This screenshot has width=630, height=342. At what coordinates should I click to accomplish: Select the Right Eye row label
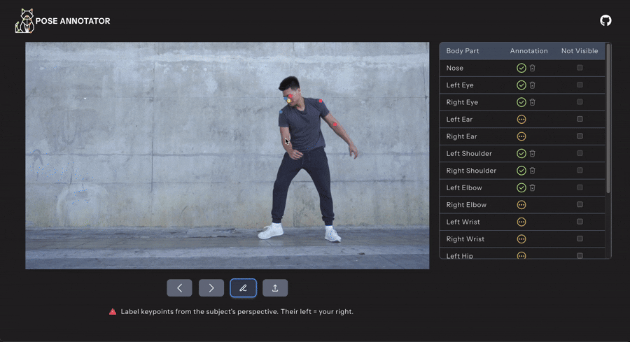(x=462, y=102)
